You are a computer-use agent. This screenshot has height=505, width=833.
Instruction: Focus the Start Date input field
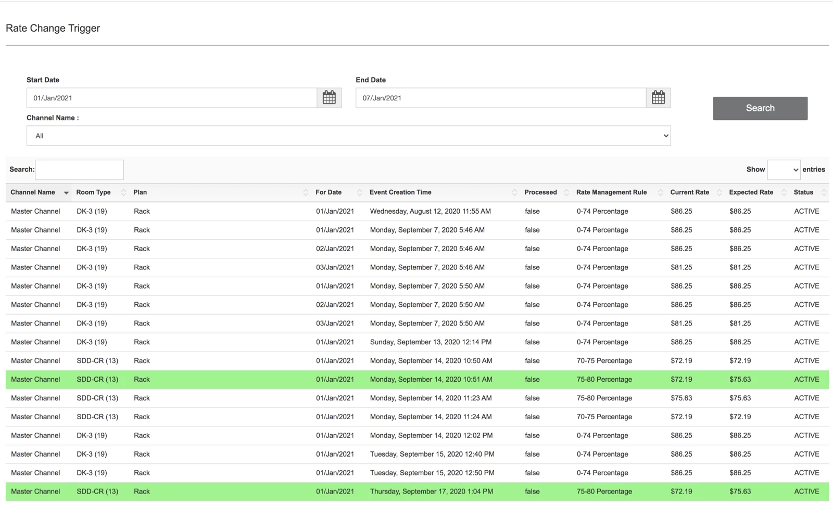pos(172,98)
